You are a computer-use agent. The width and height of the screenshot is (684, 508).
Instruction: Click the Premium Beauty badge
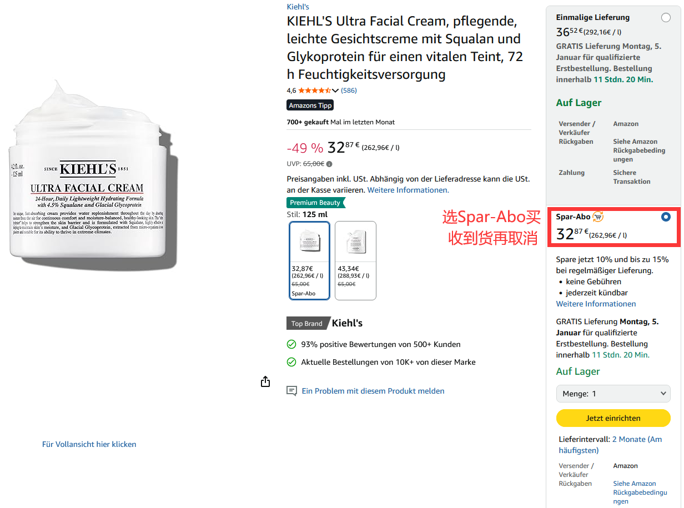(x=315, y=203)
